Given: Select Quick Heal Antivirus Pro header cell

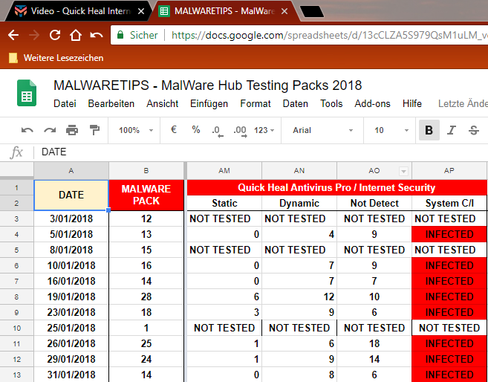Looking at the screenshot, I should coord(336,188).
